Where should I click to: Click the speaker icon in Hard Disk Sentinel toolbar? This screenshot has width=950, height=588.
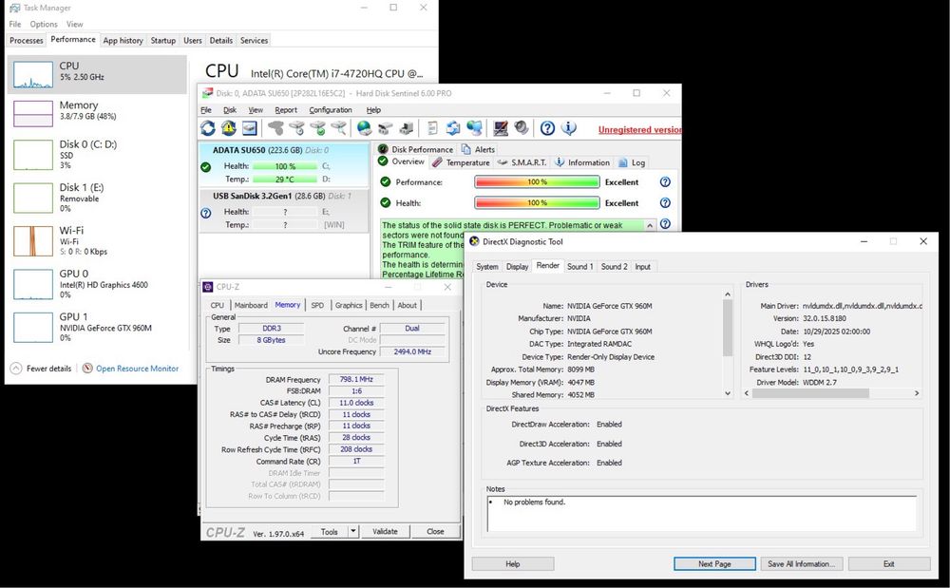click(521, 128)
